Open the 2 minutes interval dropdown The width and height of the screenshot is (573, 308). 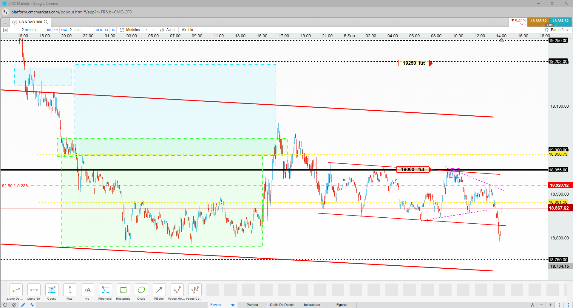pos(30,30)
